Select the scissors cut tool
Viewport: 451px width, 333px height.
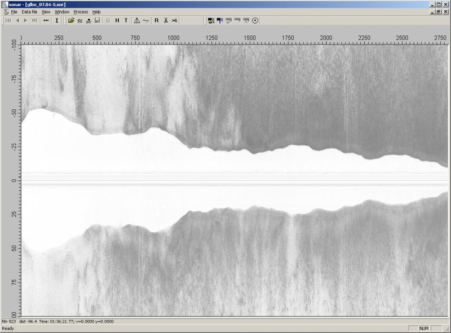click(166, 20)
